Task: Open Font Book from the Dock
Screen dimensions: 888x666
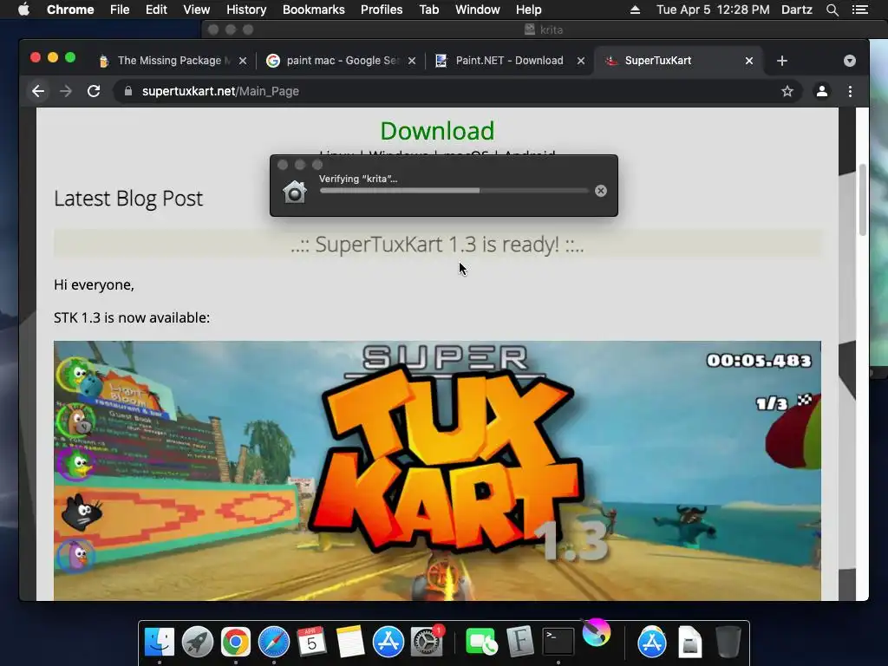Action: 520,643
